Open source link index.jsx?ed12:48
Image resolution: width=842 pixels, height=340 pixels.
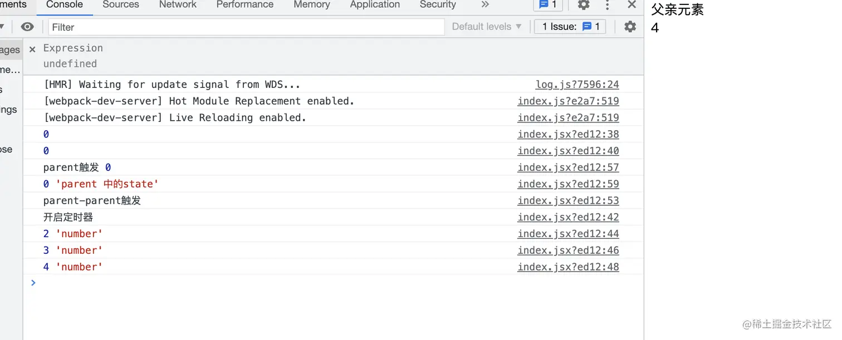pos(568,267)
